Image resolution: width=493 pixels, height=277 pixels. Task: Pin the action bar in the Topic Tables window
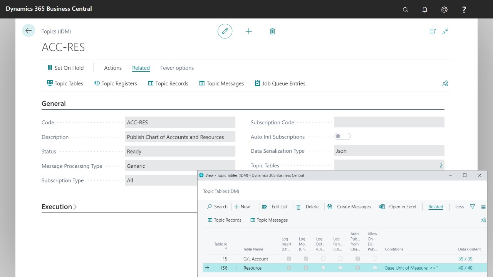[x=483, y=220]
